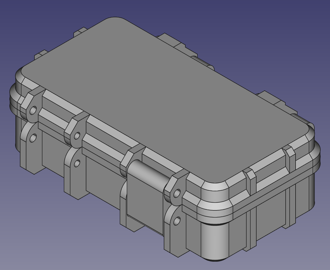Select the hole in the upper lug right of the latch
This screenshot has width=330, height=270.
(x=177, y=193)
